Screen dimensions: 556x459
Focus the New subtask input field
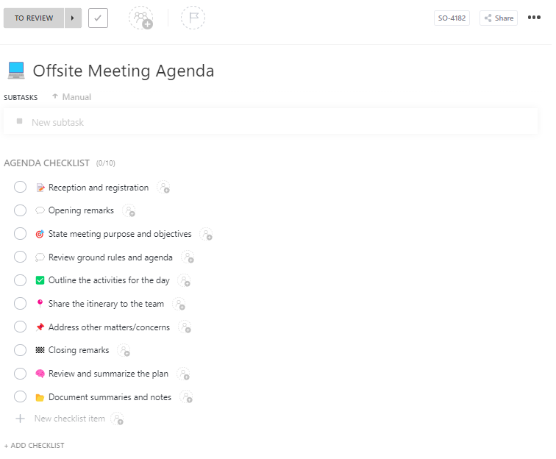[271, 122]
